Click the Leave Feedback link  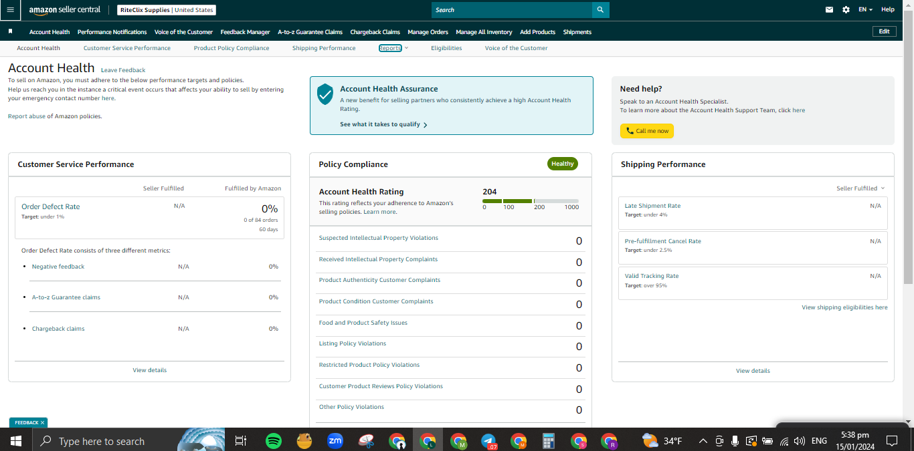click(x=123, y=70)
